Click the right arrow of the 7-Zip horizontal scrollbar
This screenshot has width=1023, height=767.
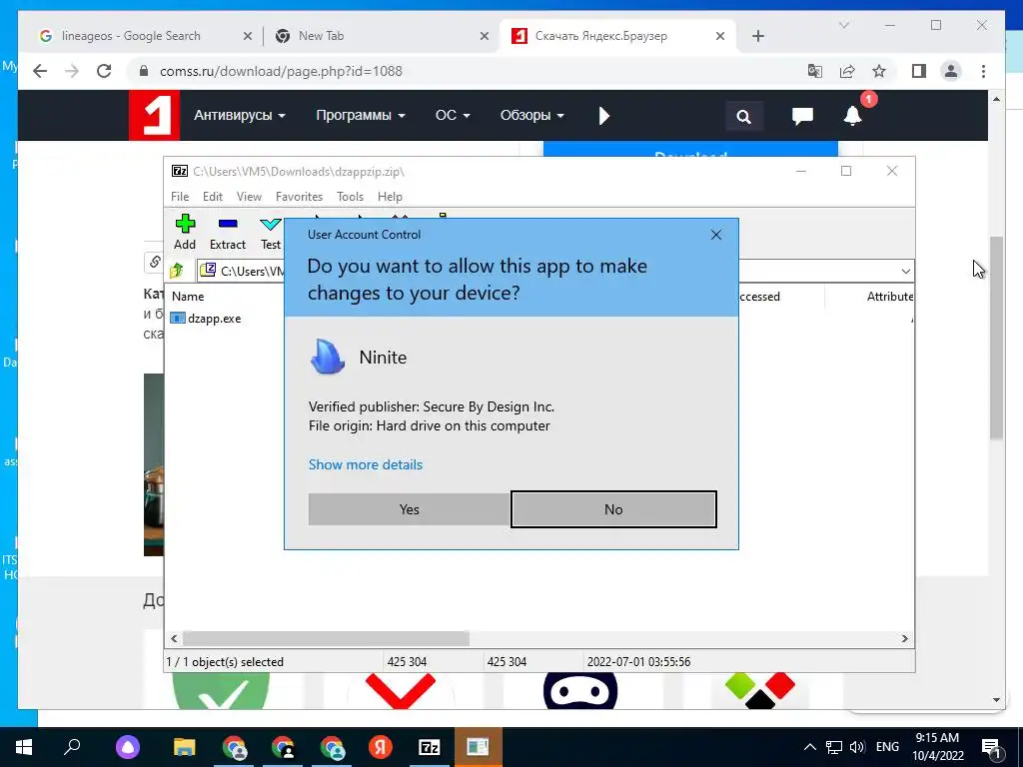click(904, 638)
